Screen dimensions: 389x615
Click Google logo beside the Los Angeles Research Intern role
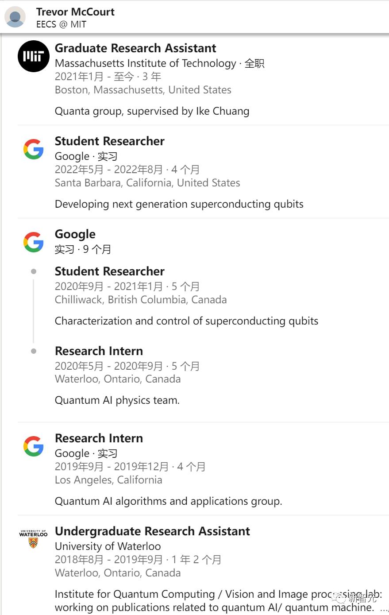[34, 446]
